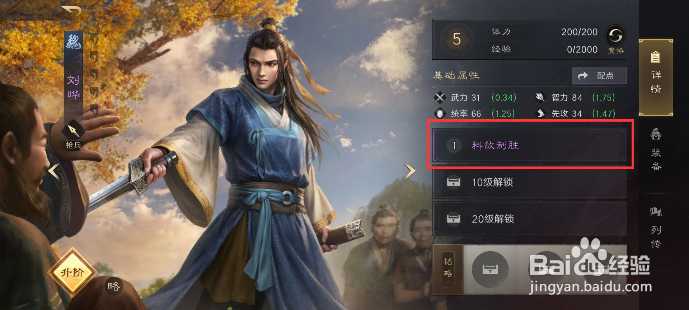Show previous hero with left chevron
689x310 pixels.
[54, 172]
